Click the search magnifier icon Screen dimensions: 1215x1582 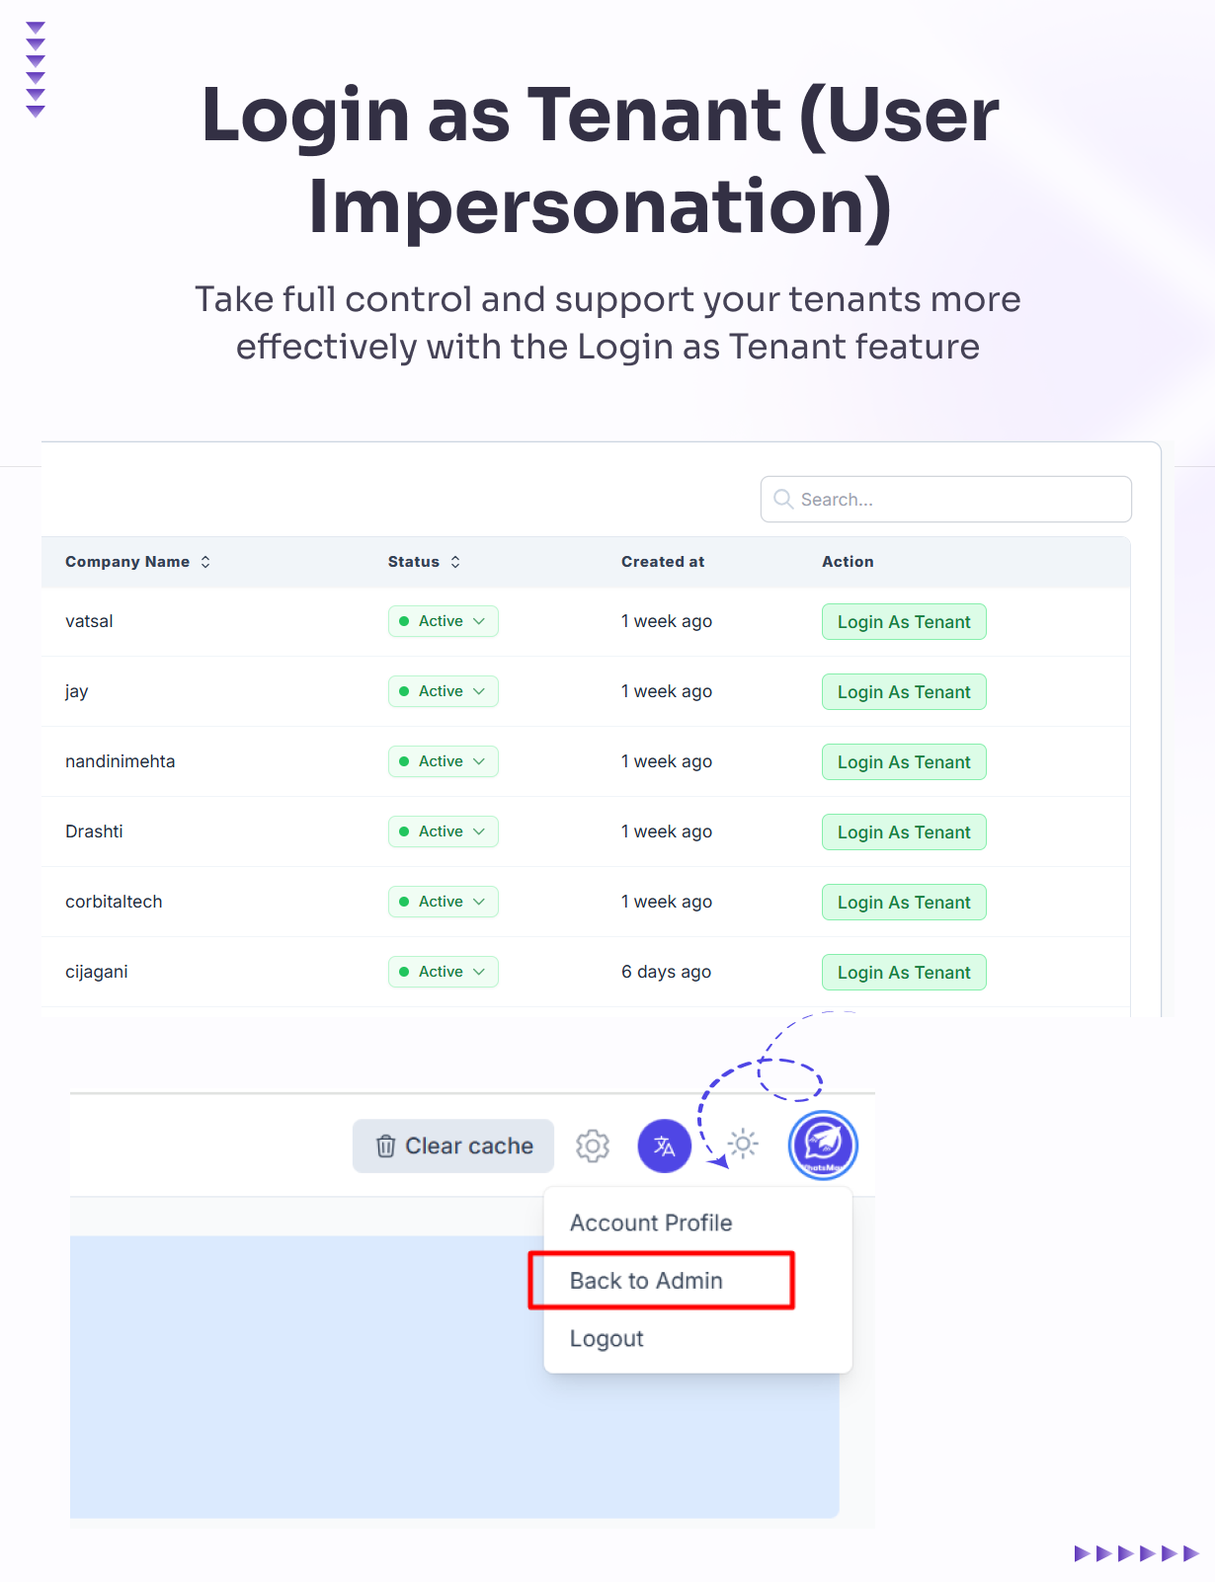click(782, 499)
